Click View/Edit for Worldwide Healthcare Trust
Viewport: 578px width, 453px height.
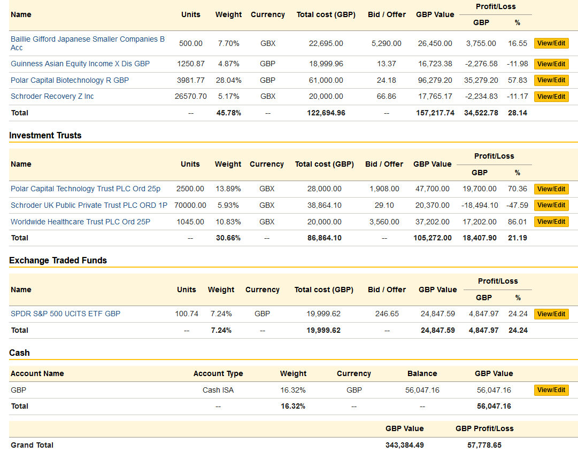pos(551,222)
